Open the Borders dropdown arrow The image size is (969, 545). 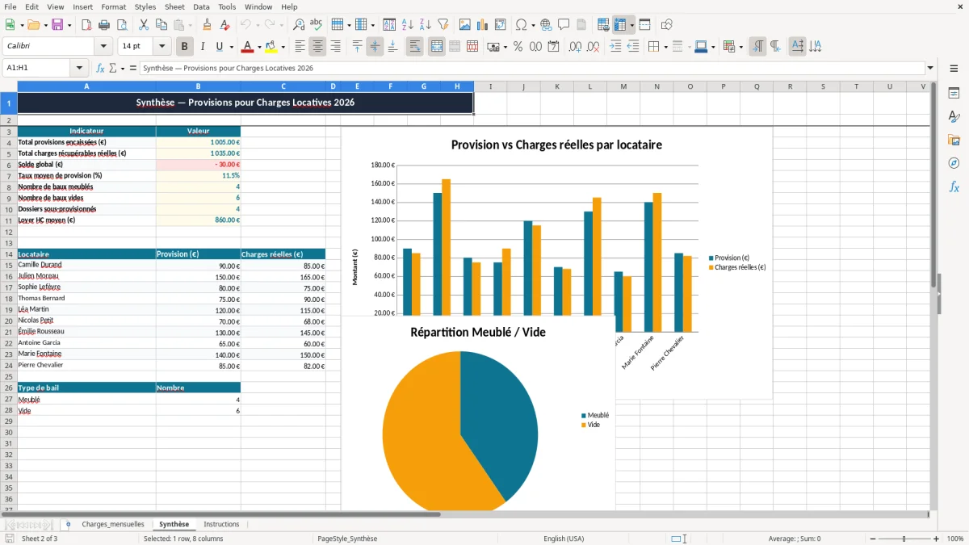point(665,47)
